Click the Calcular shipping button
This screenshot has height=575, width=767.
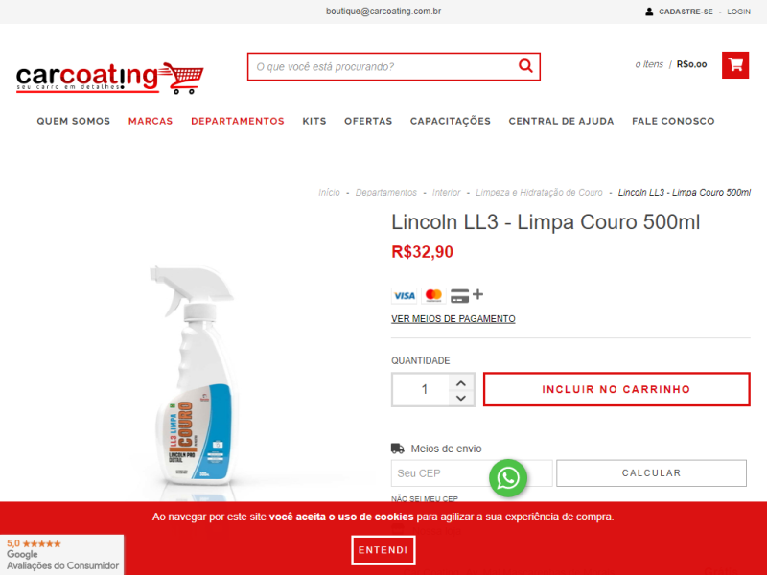coord(651,472)
